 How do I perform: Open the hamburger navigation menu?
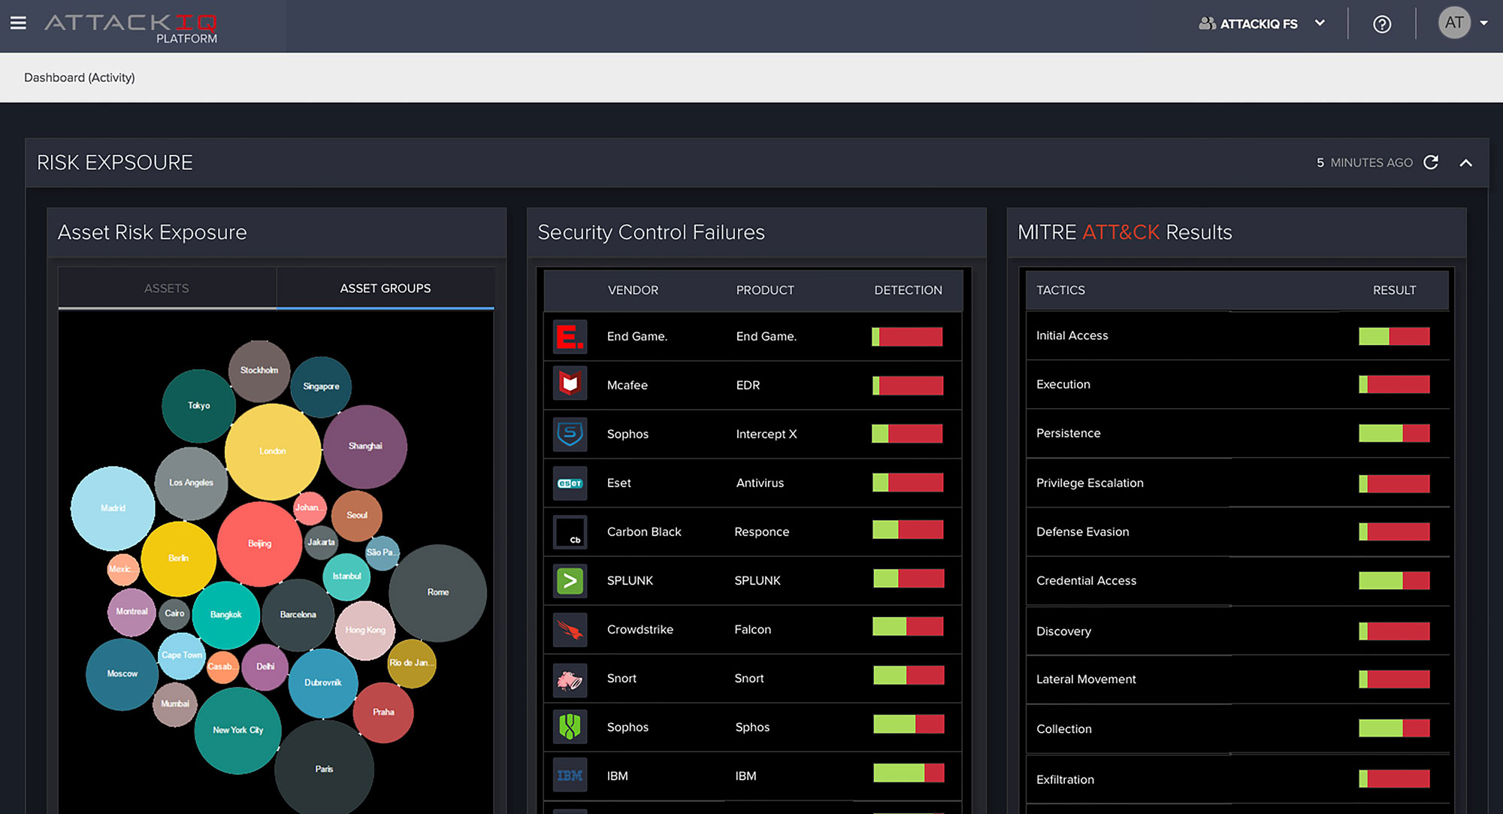coord(17,23)
